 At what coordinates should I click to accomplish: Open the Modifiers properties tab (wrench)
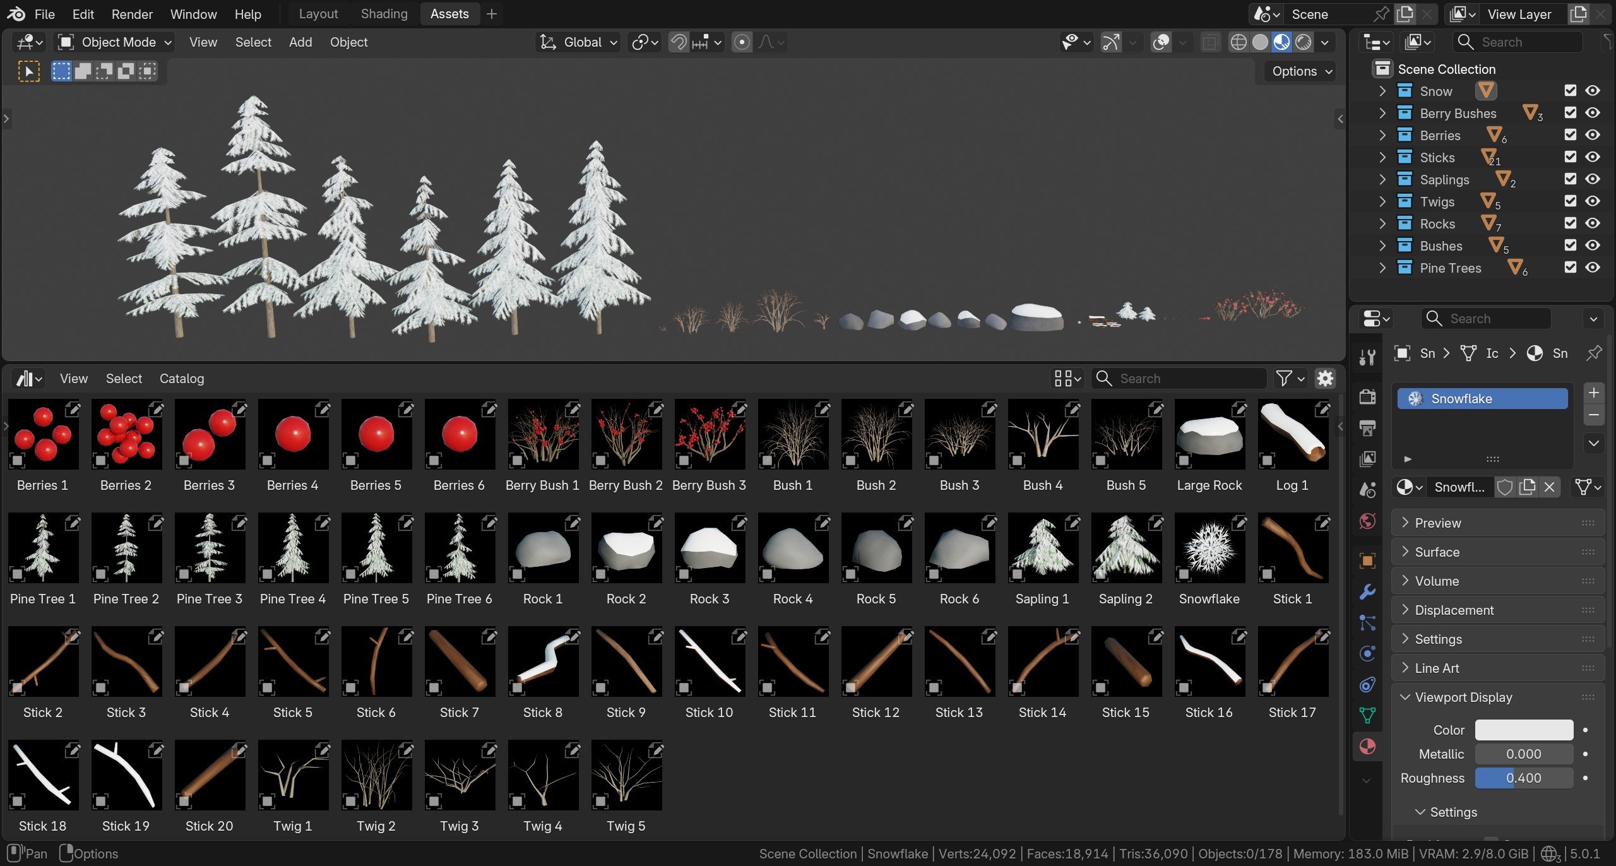1367,592
